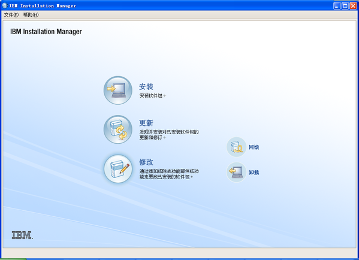The image size is (359, 260).
Task: Click the 安装 heading link
Action: (146, 86)
